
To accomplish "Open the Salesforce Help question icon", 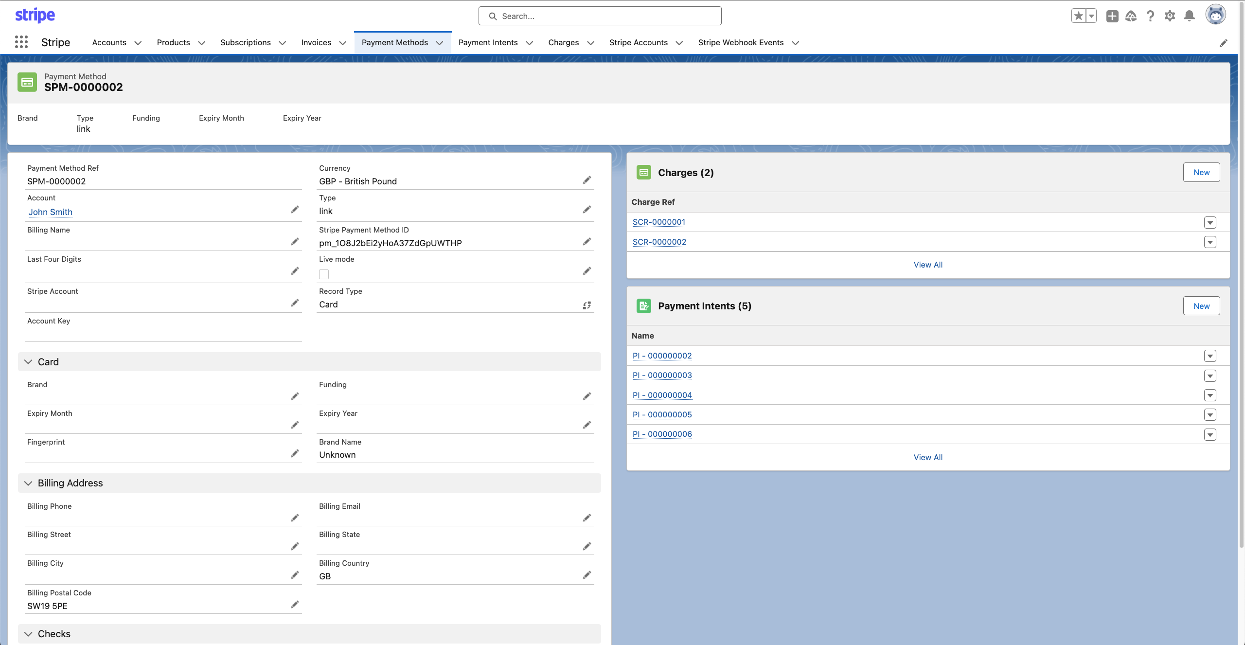I will pyautogui.click(x=1150, y=16).
